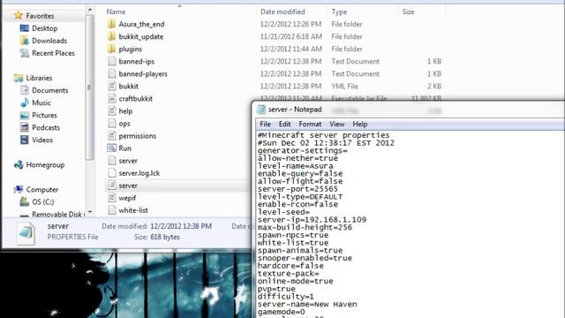565x318 pixels.
Task: Open Libraries in navigation pane
Action: point(39,78)
